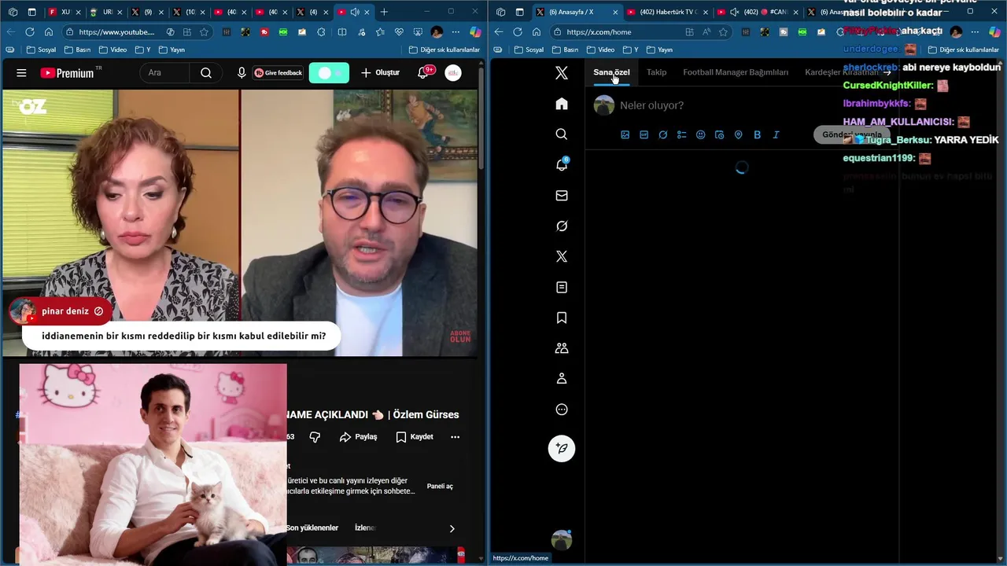
Task: Expand chip row with right chevron arrow
Action: pyautogui.click(x=452, y=528)
